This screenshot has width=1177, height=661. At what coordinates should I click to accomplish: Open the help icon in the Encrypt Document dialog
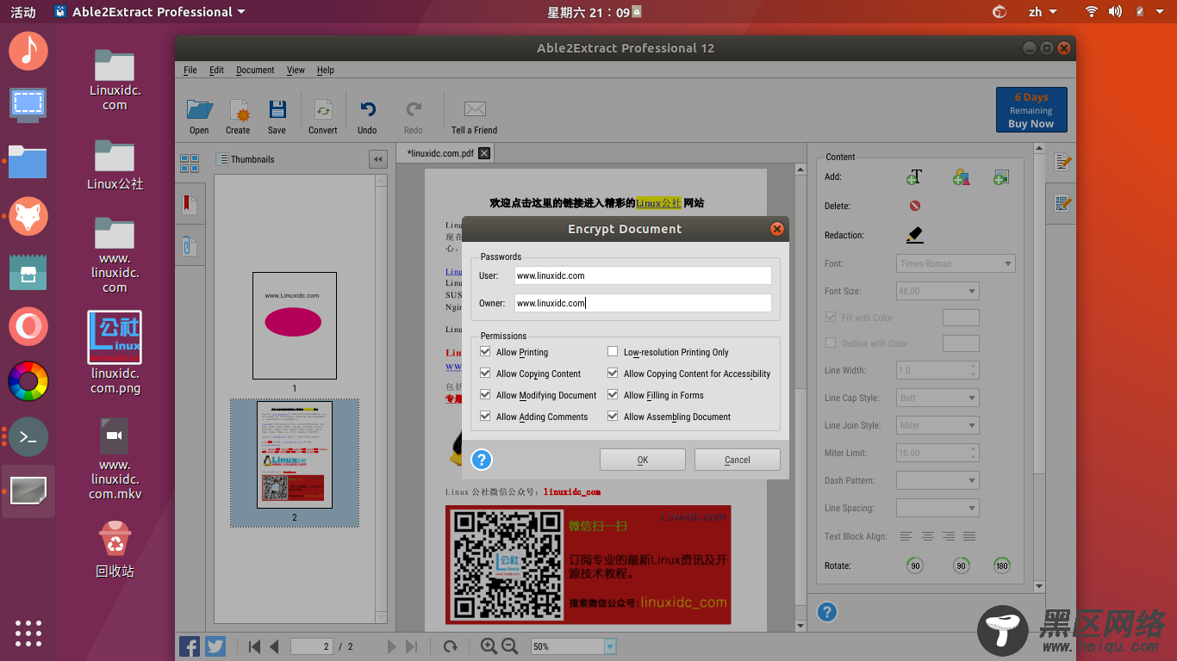482,460
